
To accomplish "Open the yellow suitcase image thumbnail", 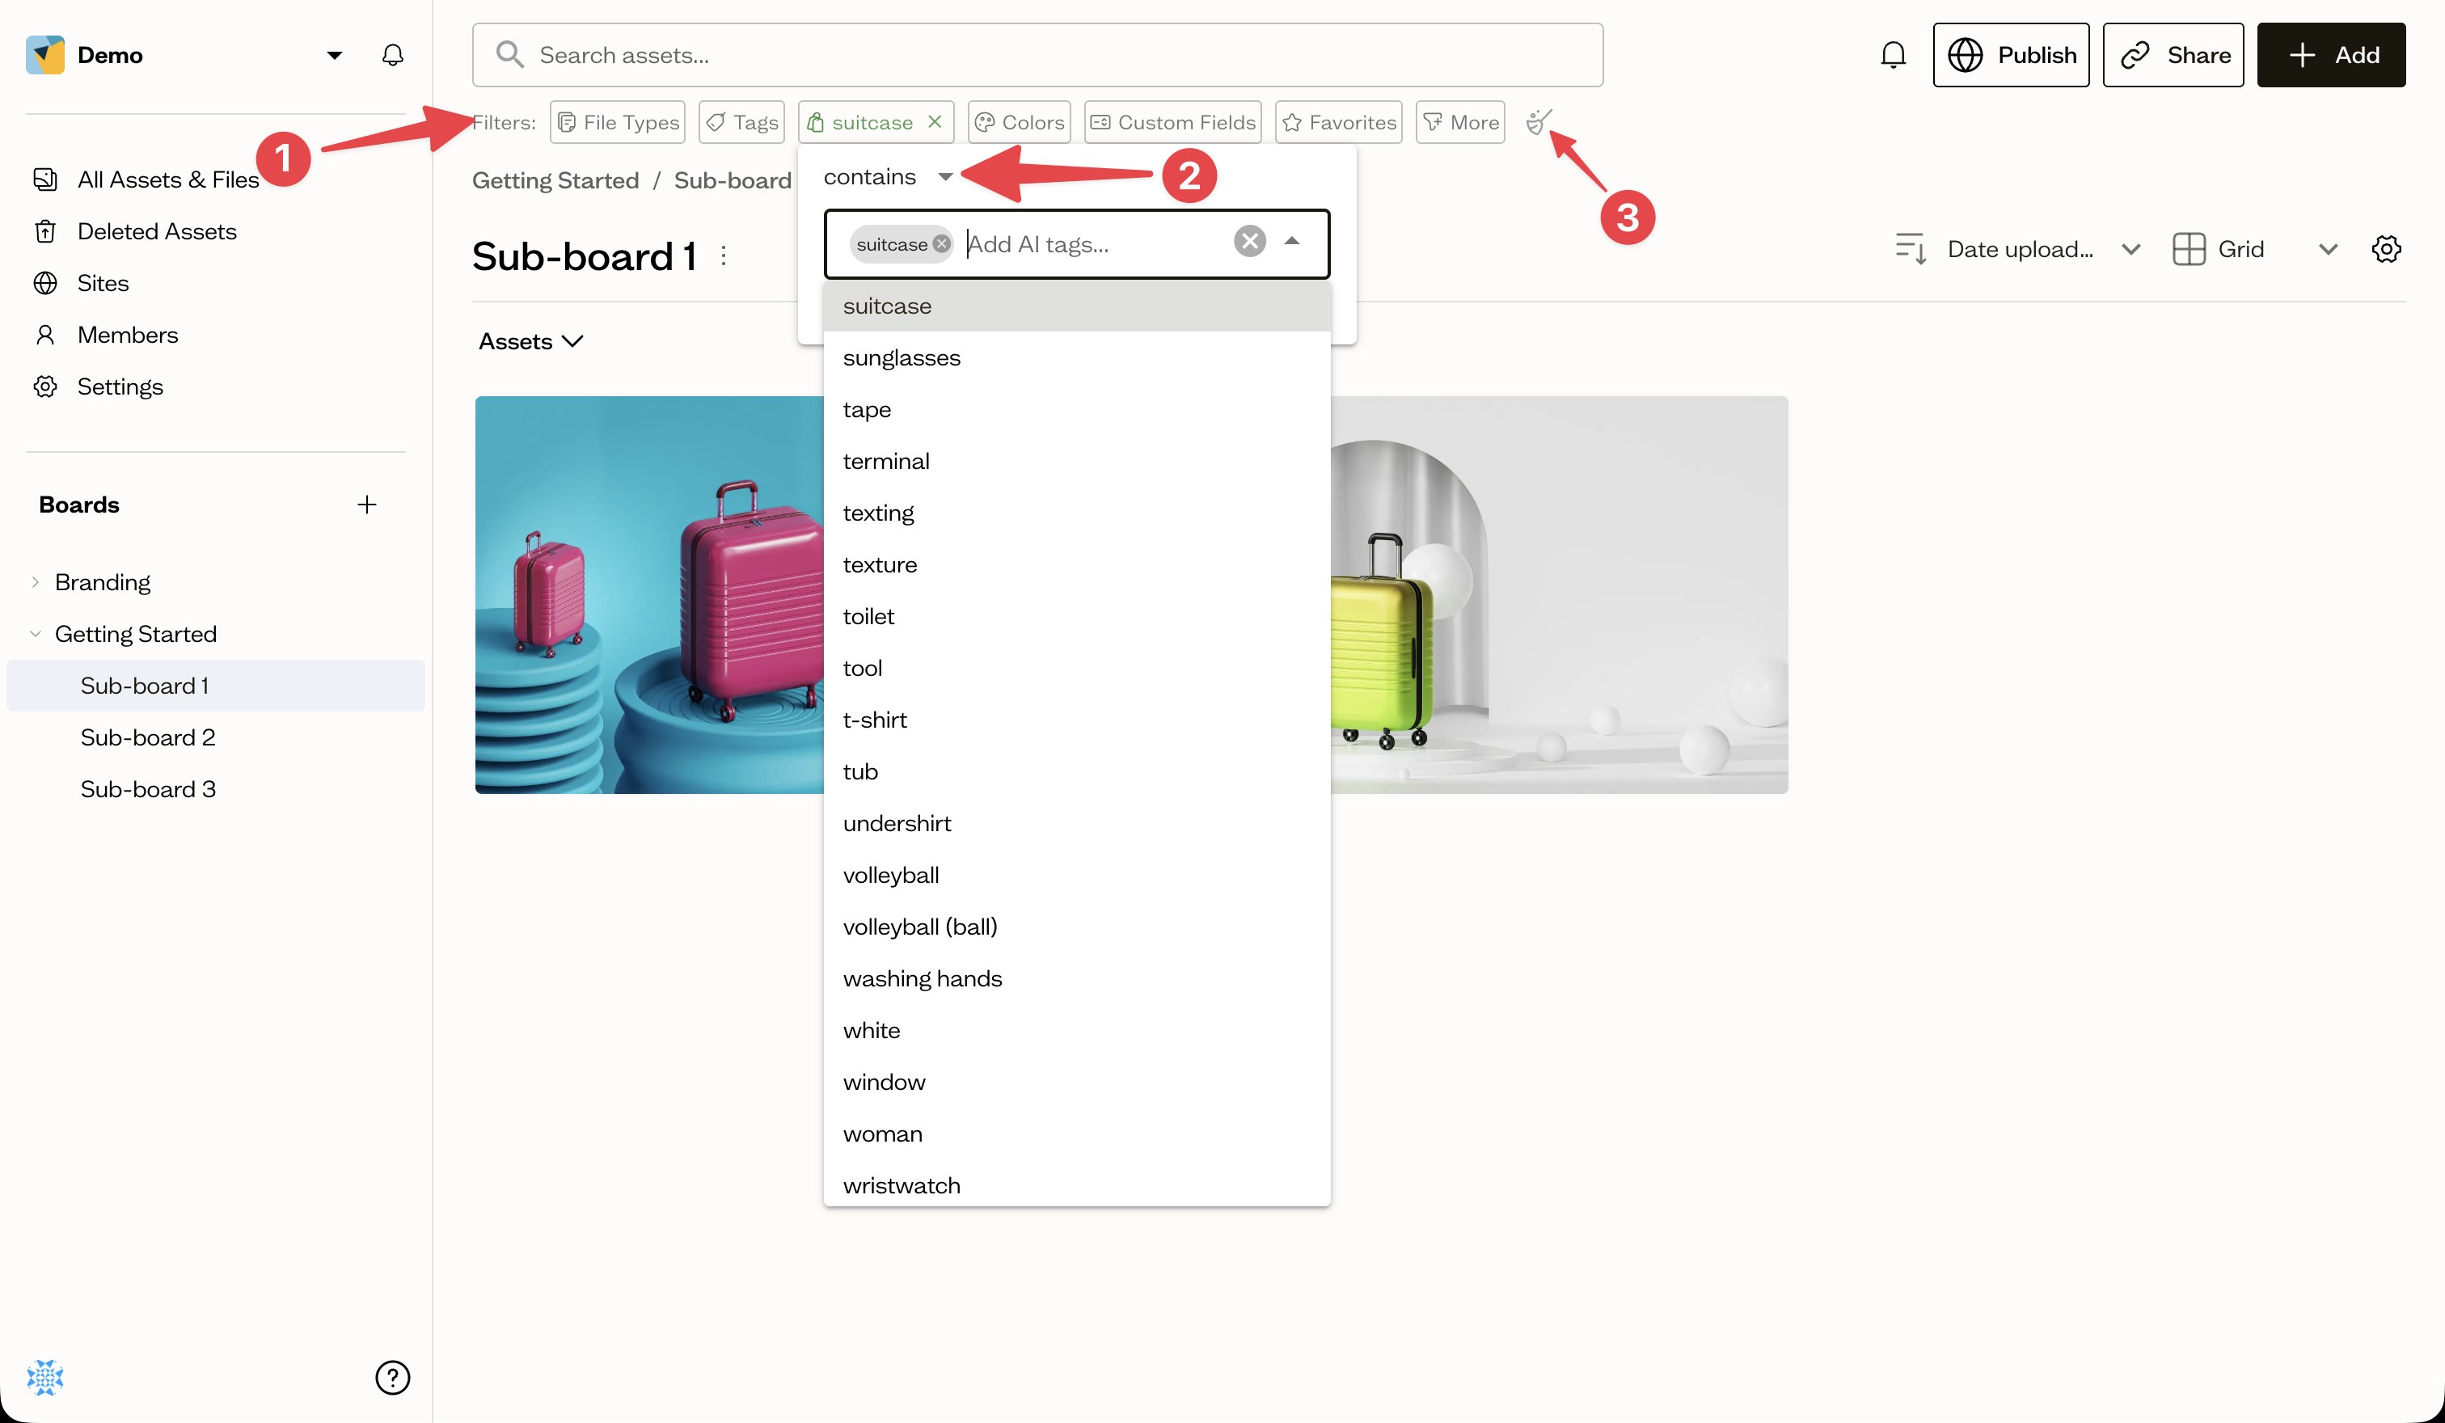I will [1559, 594].
